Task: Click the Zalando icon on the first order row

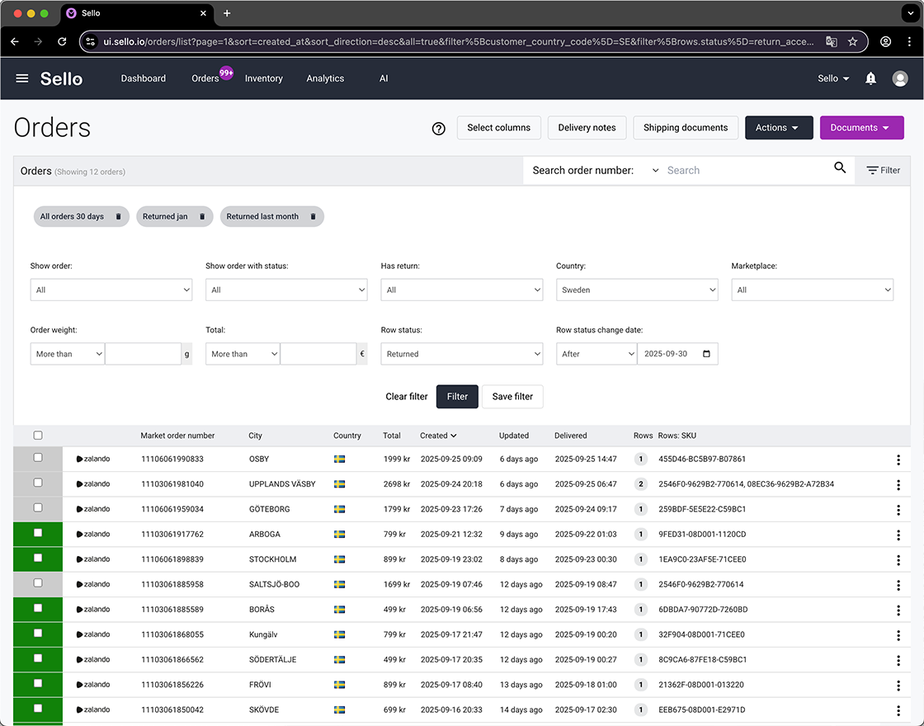Action: tap(81, 460)
